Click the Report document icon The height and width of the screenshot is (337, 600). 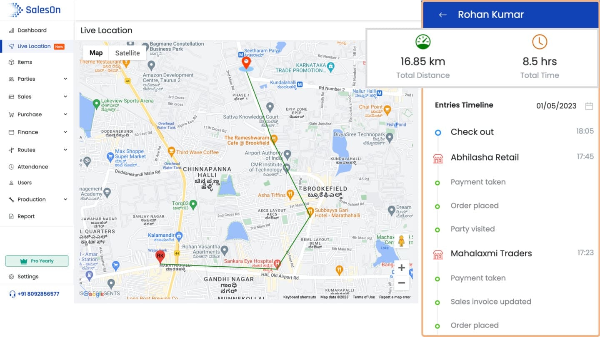pos(11,216)
